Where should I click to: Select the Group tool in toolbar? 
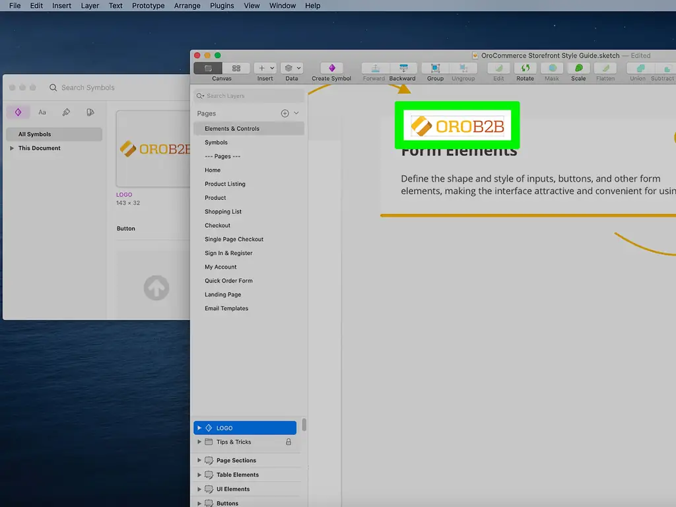coord(435,68)
